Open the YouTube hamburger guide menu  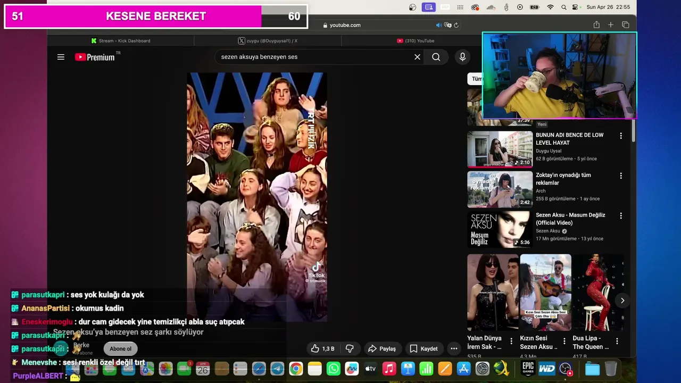(x=61, y=57)
